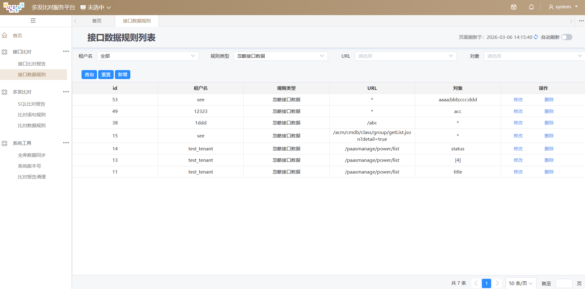The width and height of the screenshot is (585, 289).
Task: Open the 规则类型 dropdown
Action: (x=280, y=56)
